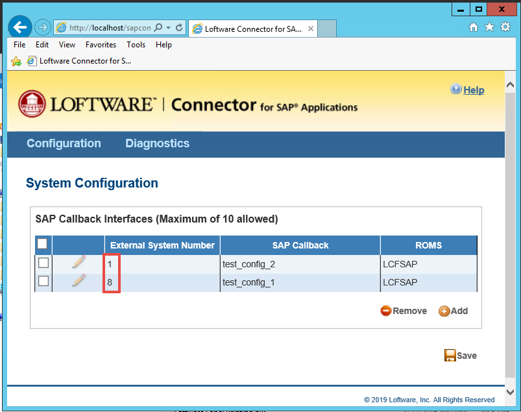Open the Edit menu
Screen dimensions: 521x412
(42, 45)
